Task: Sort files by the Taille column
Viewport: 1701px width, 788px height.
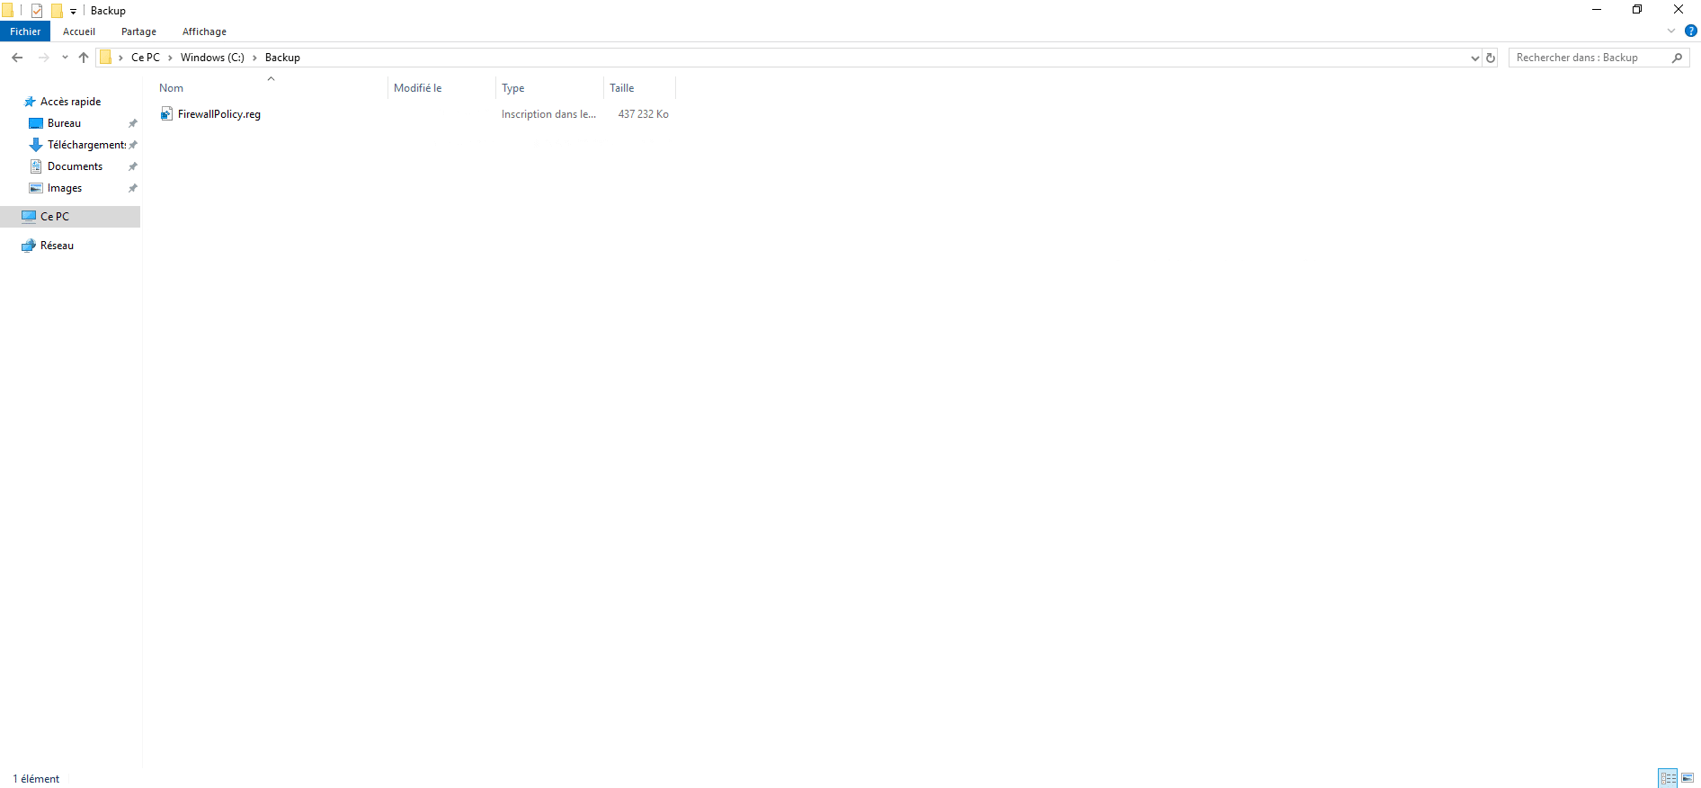Action: point(622,88)
